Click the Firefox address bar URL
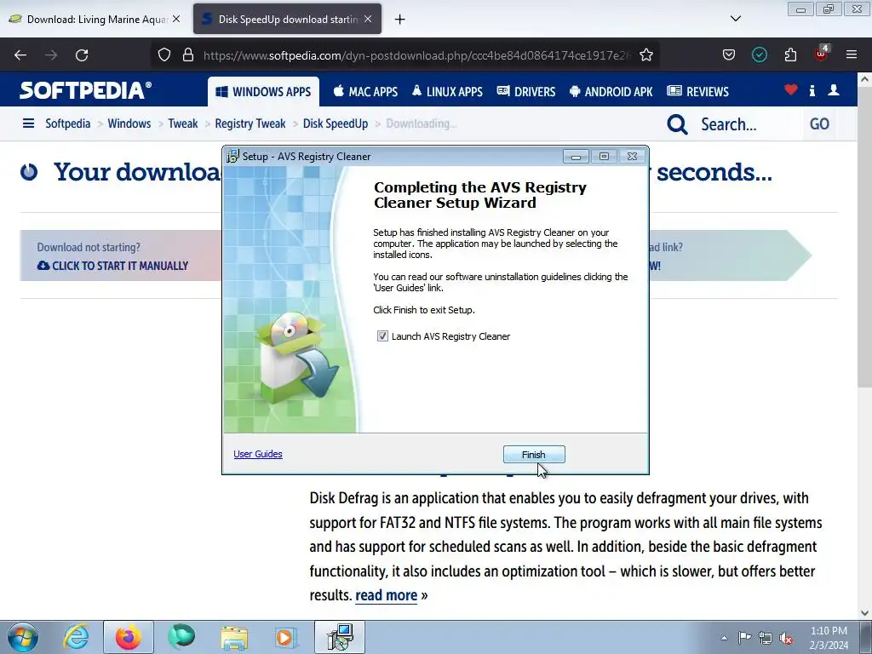 417,55
